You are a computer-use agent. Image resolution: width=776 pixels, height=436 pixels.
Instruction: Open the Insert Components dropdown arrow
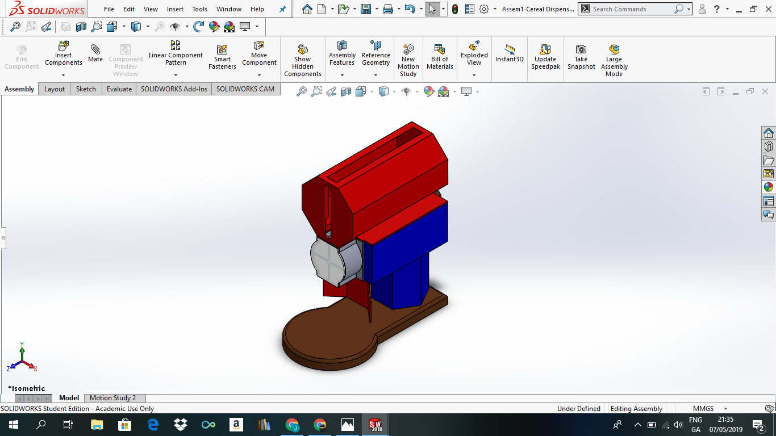tap(63, 74)
